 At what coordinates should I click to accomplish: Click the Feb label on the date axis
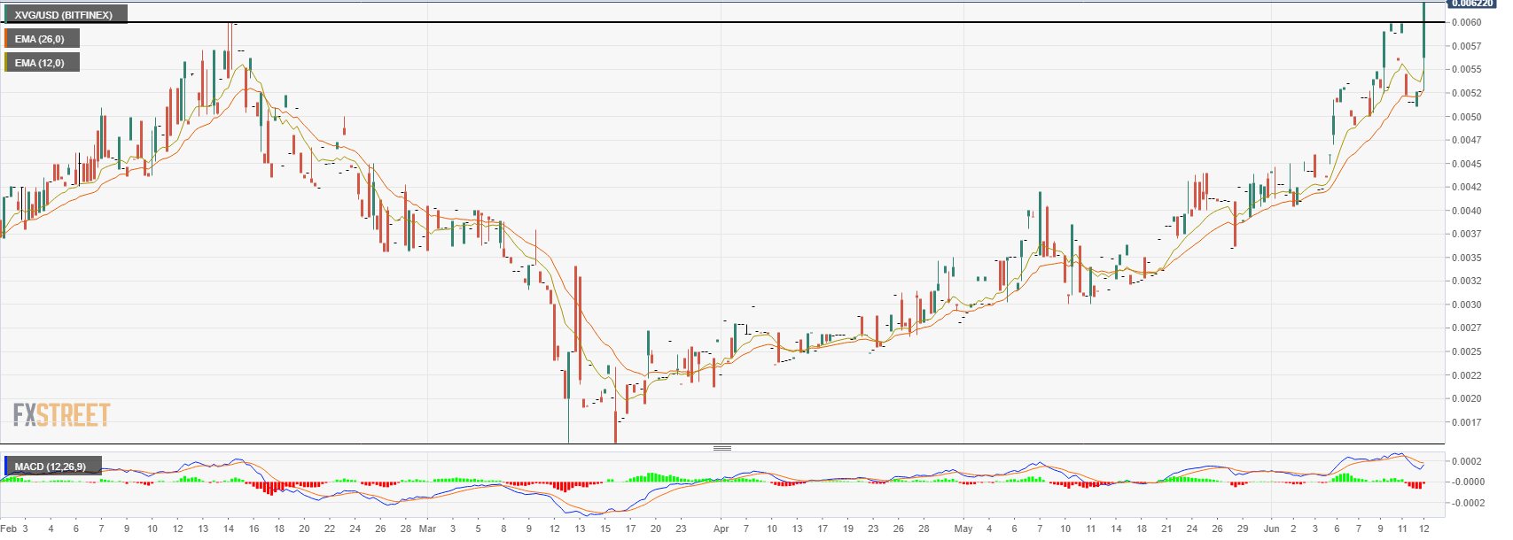coord(8,528)
